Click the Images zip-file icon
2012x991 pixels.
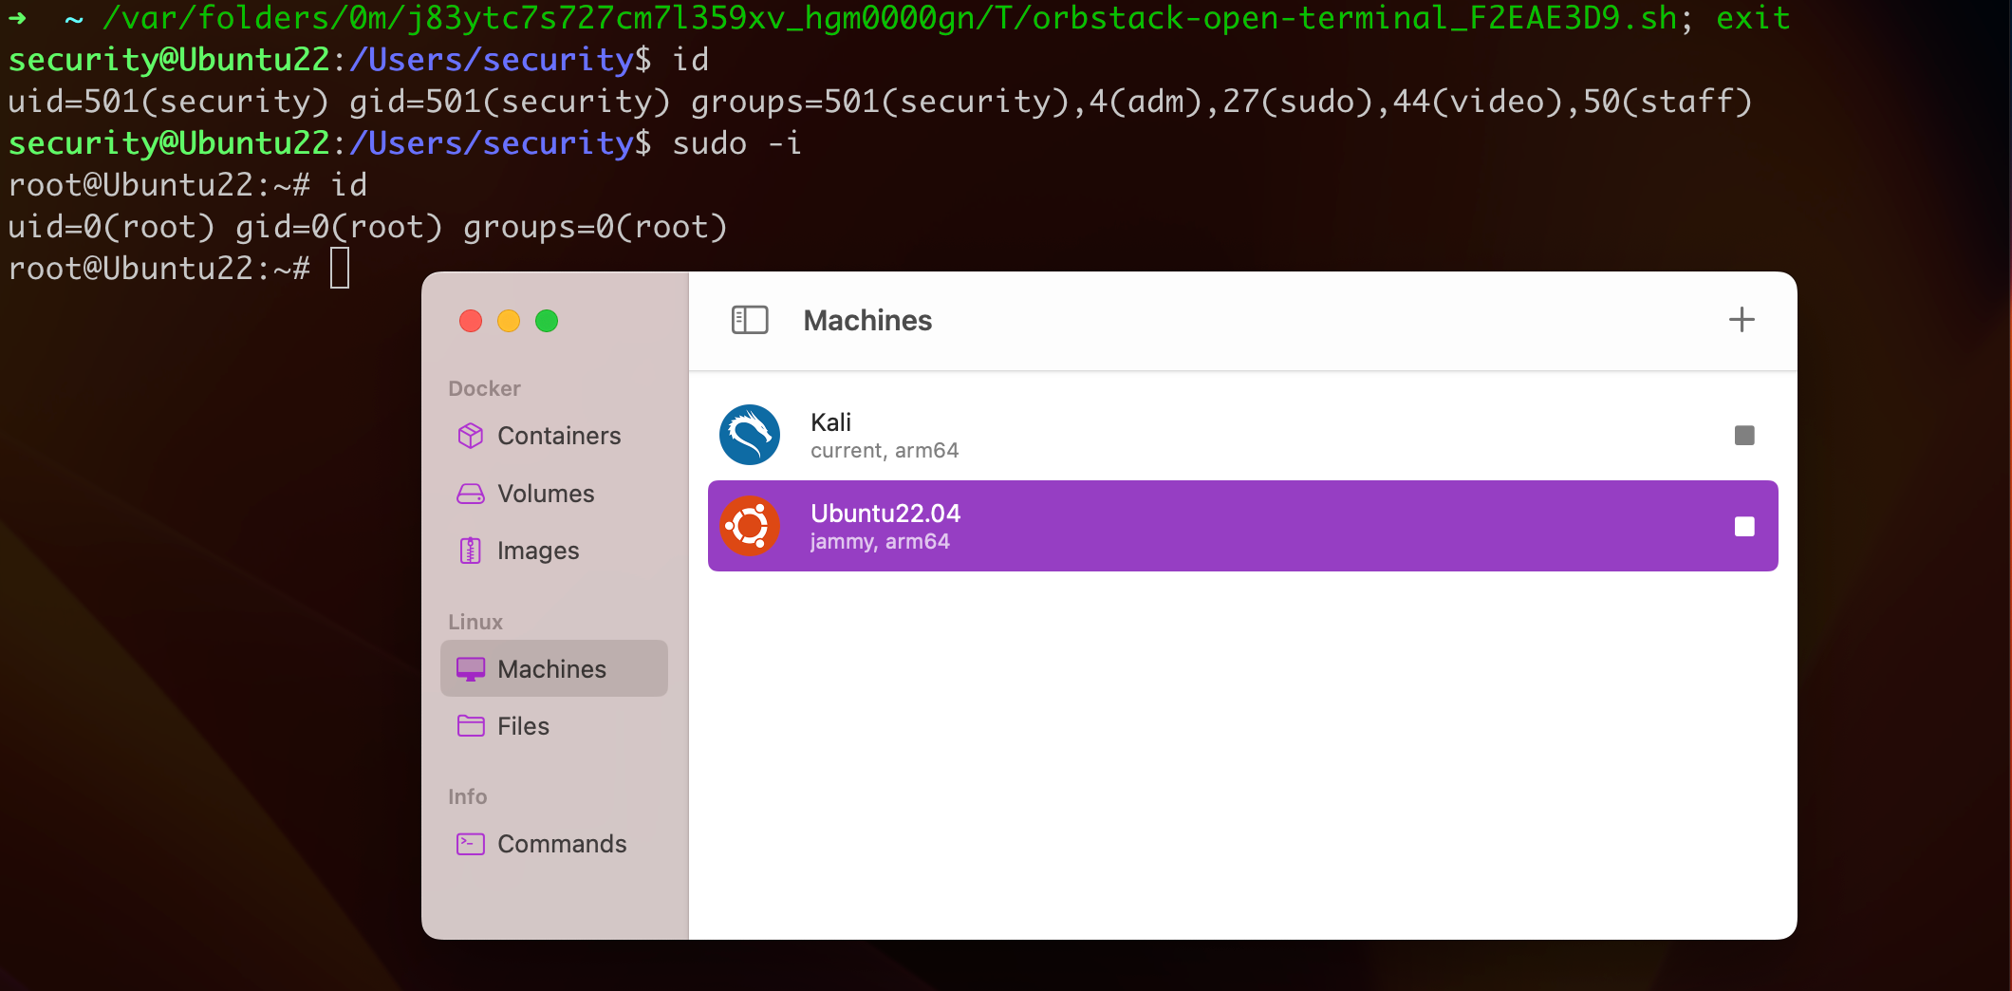(471, 551)
